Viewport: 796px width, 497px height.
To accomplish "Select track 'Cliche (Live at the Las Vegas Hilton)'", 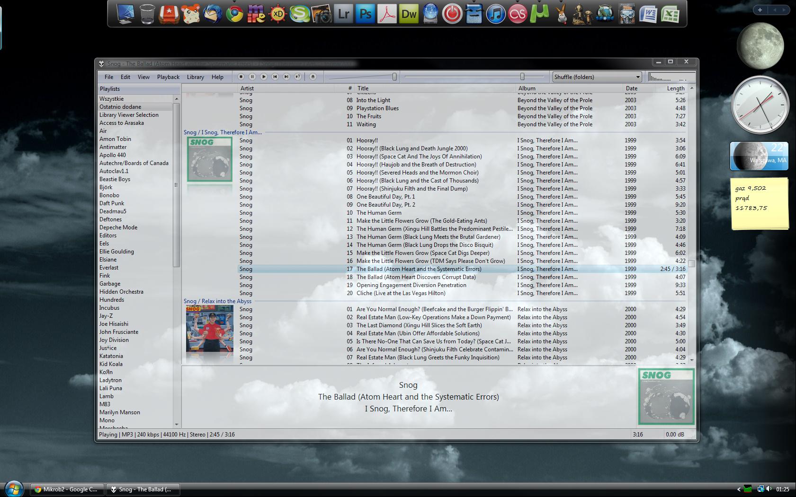I will 462,293.
